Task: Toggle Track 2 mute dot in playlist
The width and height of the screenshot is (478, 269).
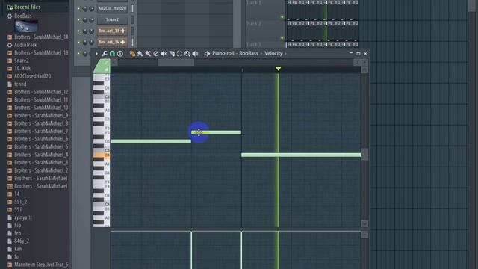Action: click(x=282, y=38)
